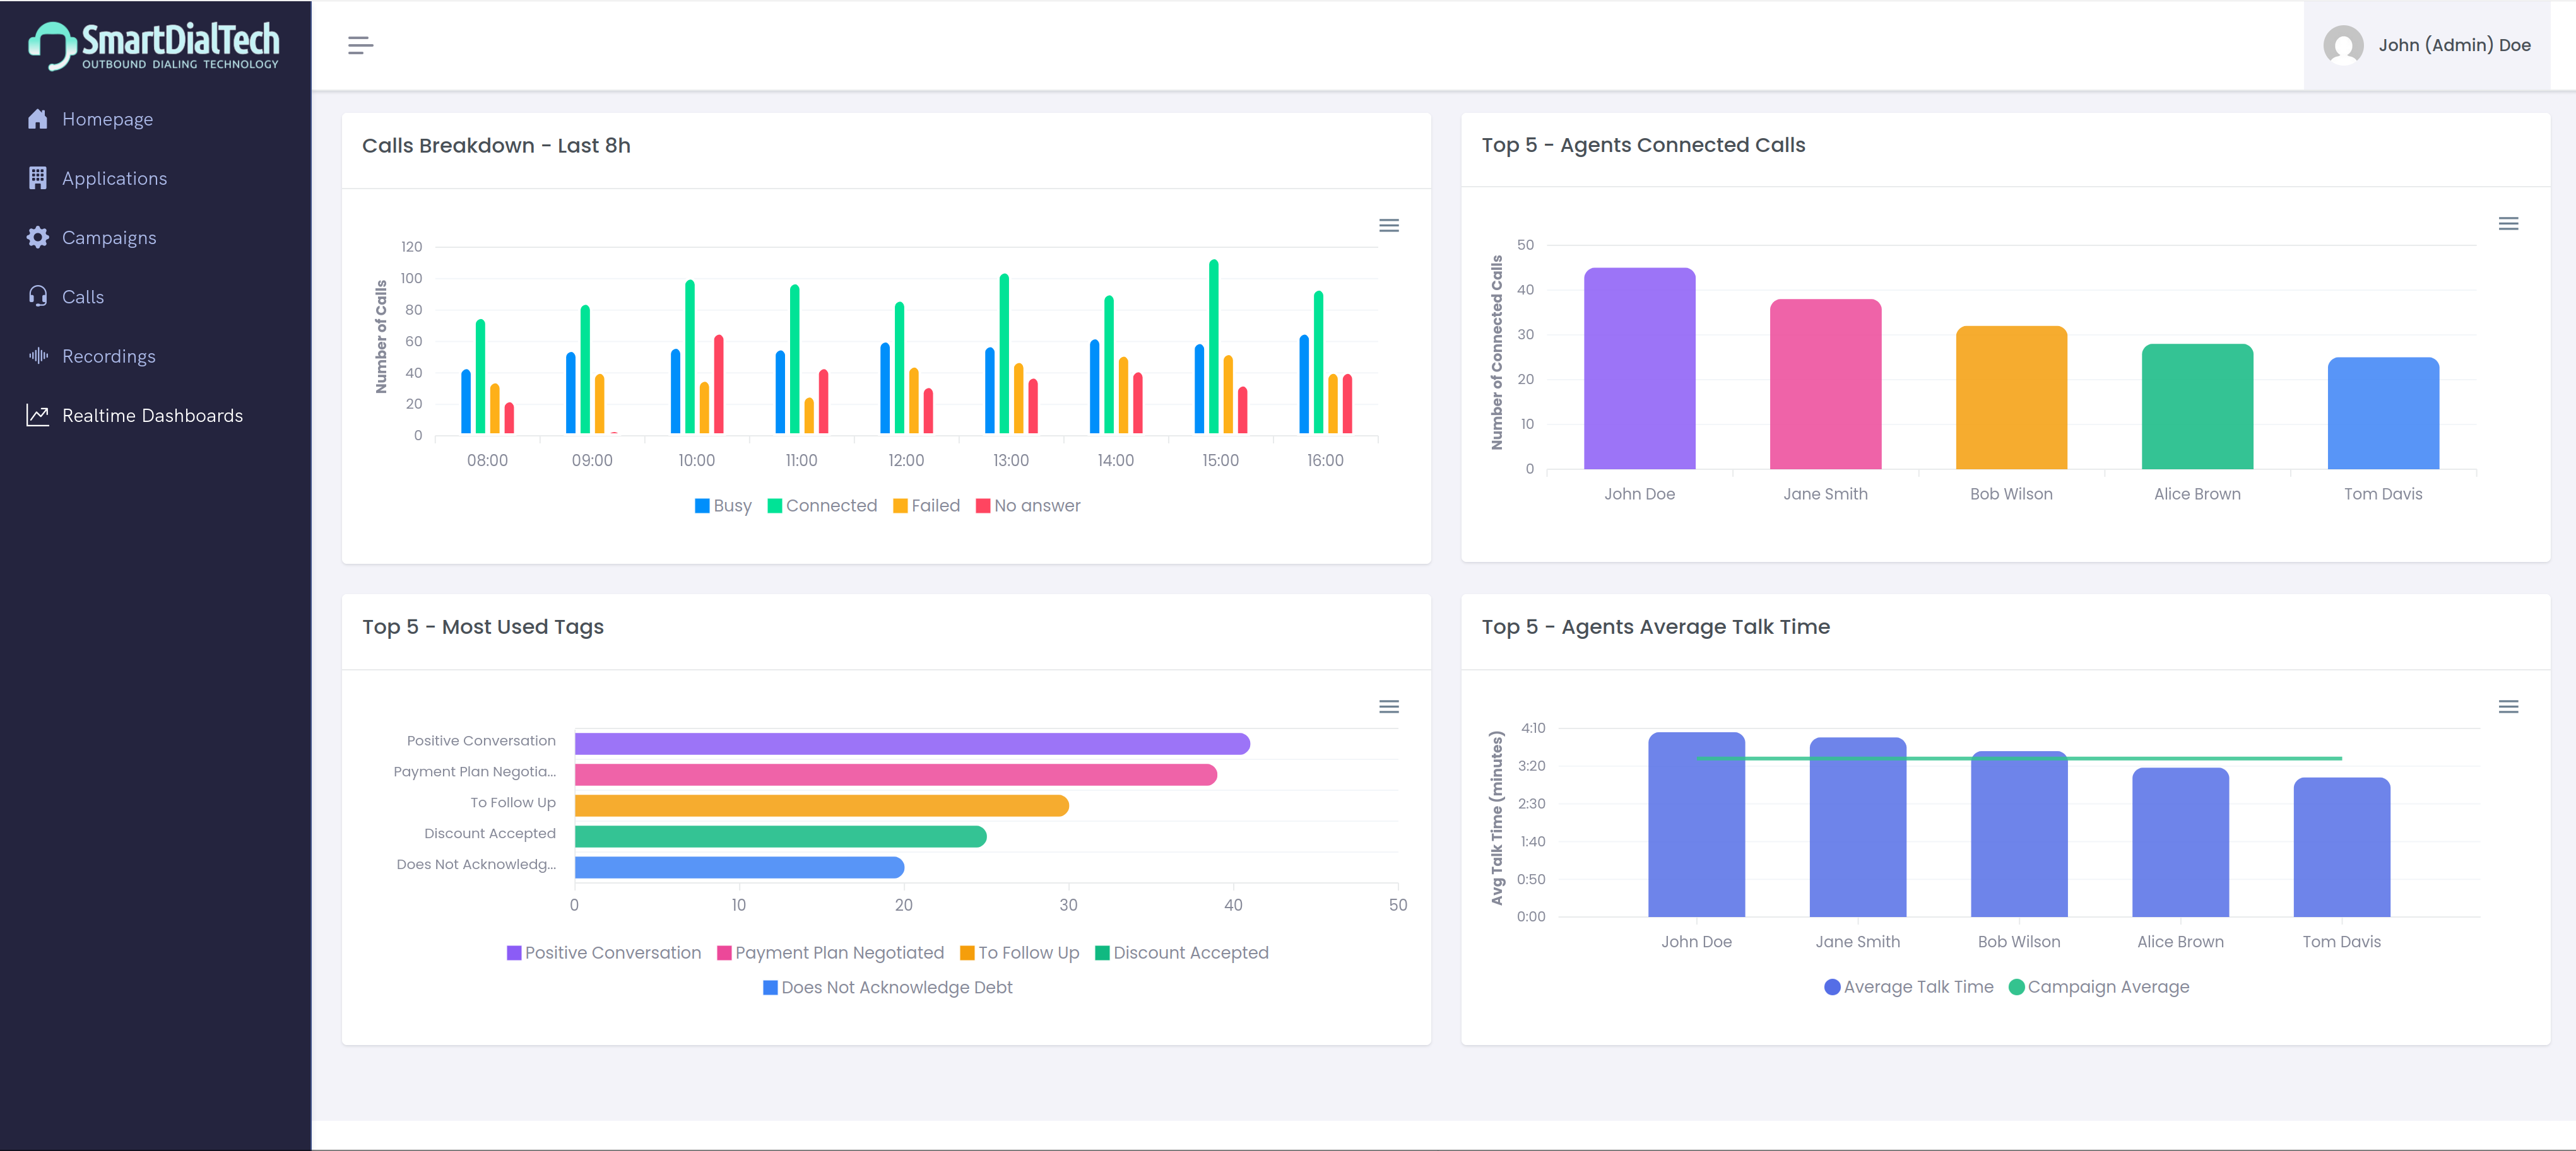The height and width of the screenshot is (1151, 2576).
Task: Click the Payment Plan Negotia... axis label
Action: [475, 771]
